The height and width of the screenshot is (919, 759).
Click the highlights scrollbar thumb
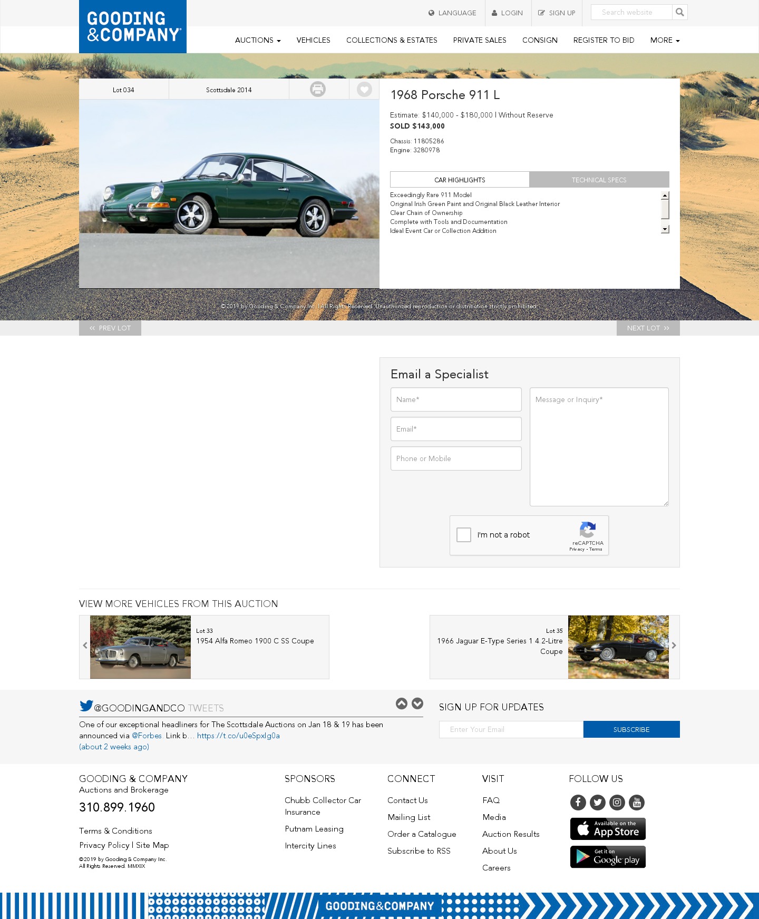tap(665, 209)
